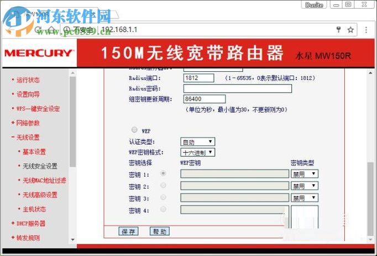This screenshot has height=256, width=377.
Task: Click the saved password key icon
Action: 338,30
